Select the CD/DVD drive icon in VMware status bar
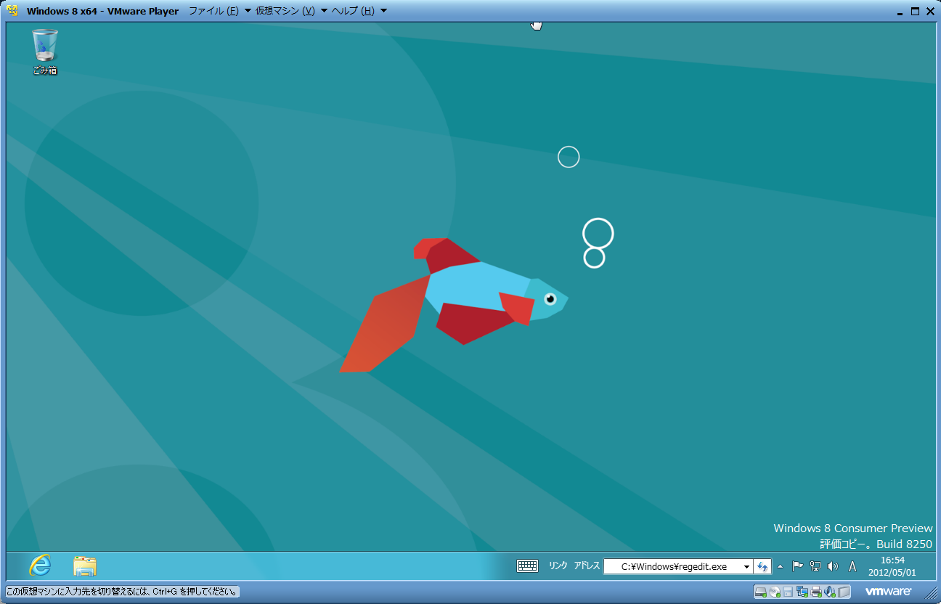This screenshot has width=941, height=604. coord(773,592)
